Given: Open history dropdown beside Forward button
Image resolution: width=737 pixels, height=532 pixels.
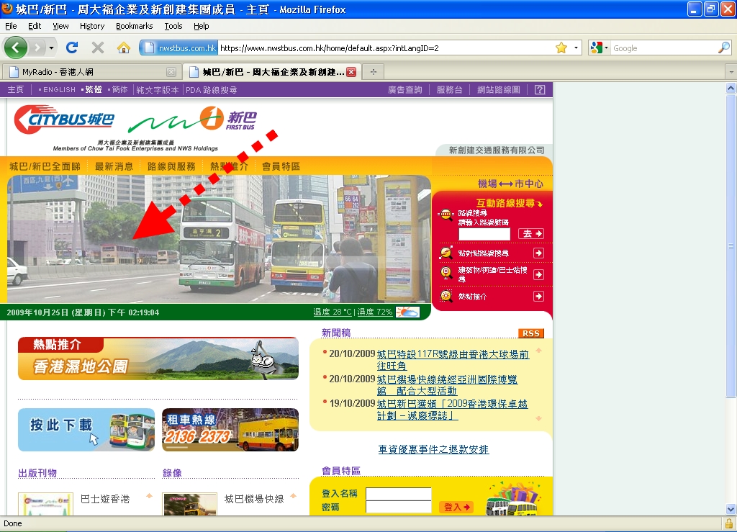Looking at the screenshot, I should [51, 48].
